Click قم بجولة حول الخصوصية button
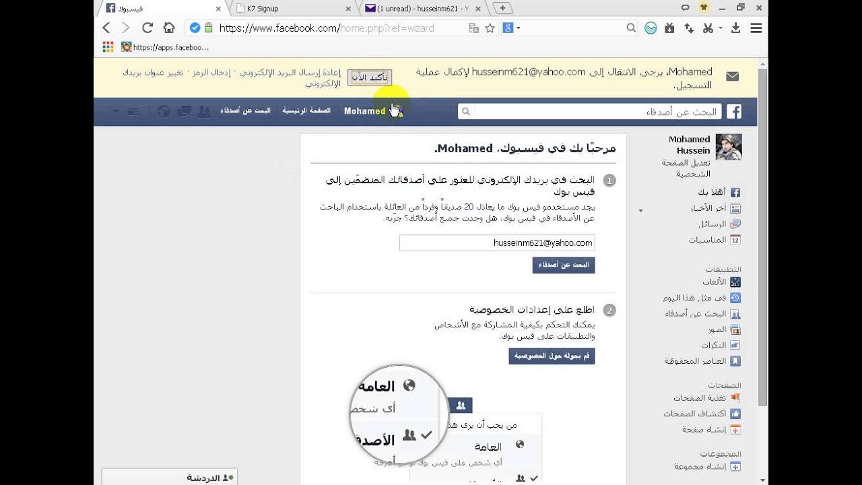The width and height of the screenshot is (862, 485). point(552,356)
